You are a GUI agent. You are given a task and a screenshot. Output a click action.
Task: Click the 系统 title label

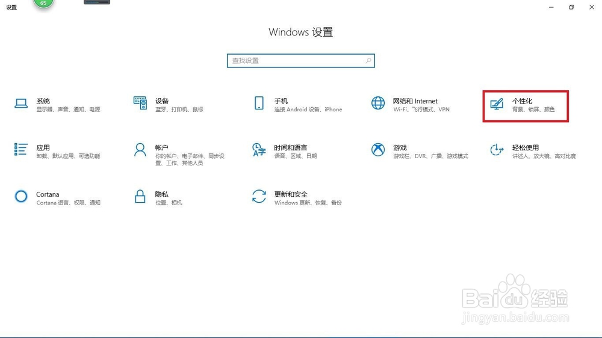[x=43, y=101]
